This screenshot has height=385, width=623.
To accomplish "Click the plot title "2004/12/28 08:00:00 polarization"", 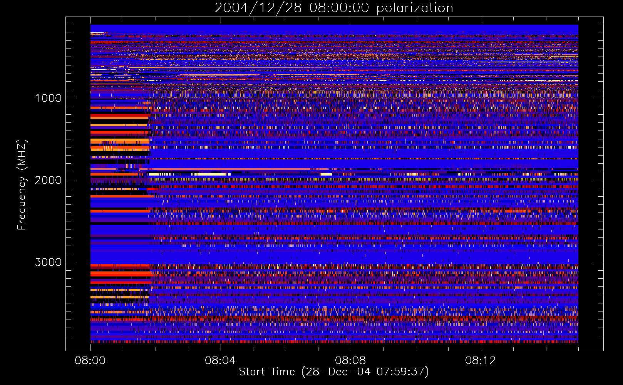I will (x=334, y=8).
